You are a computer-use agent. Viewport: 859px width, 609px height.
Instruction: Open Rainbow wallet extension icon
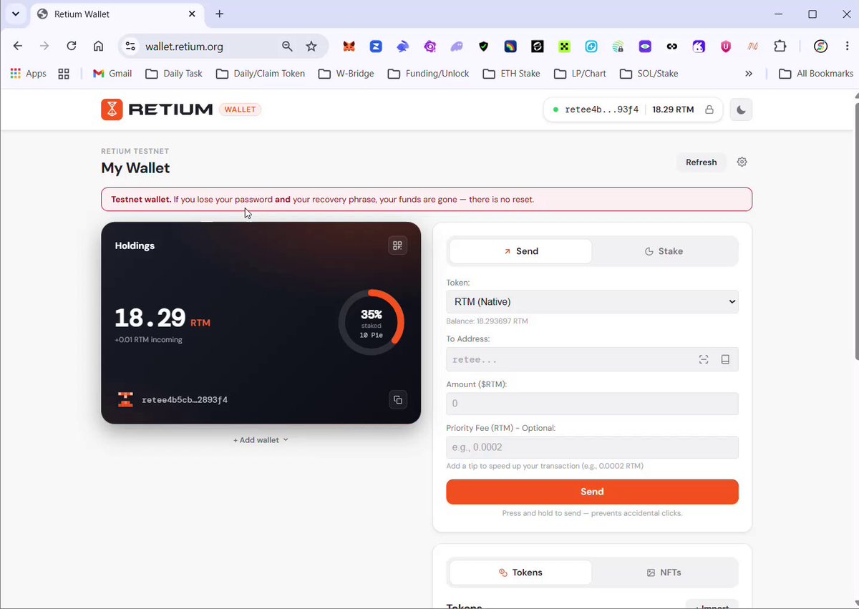point(510,47)
